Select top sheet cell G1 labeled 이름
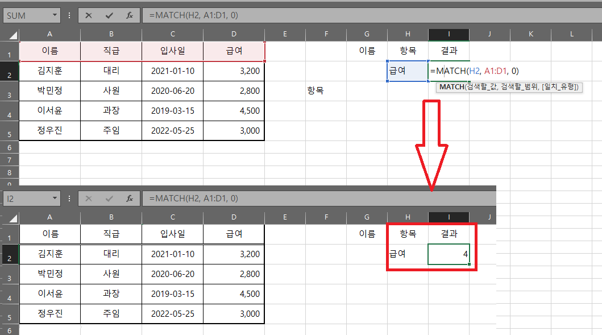Viewport: 602px width, 335px height. click(x=367, y=51)
